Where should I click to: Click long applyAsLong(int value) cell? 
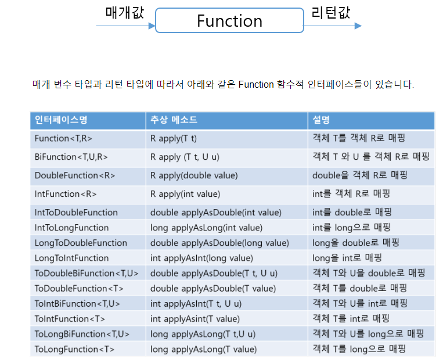pyautogui.click(x=226, y=227)
